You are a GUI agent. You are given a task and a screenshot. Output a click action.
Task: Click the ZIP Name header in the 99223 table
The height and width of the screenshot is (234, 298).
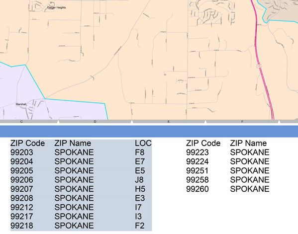click(248, 143)
